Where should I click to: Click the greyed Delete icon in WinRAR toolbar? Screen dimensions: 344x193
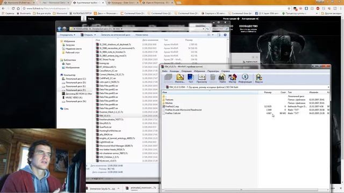[213, 78]
